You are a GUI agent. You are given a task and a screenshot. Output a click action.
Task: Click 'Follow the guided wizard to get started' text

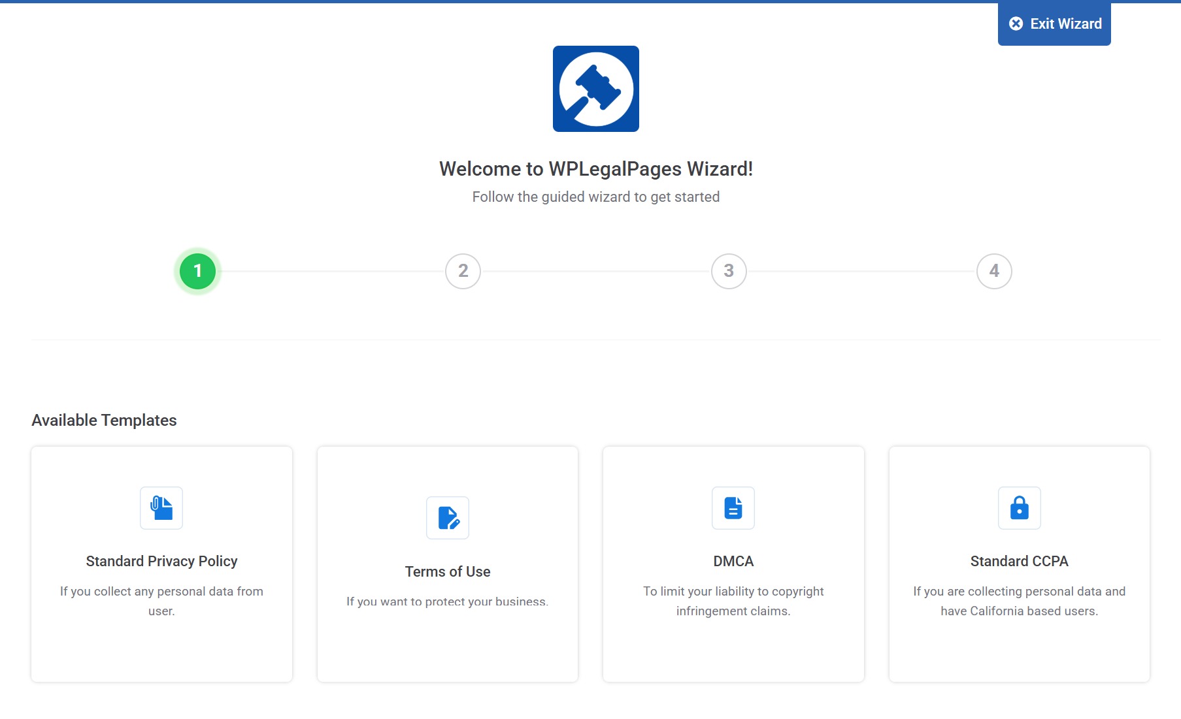coord(596,197)
